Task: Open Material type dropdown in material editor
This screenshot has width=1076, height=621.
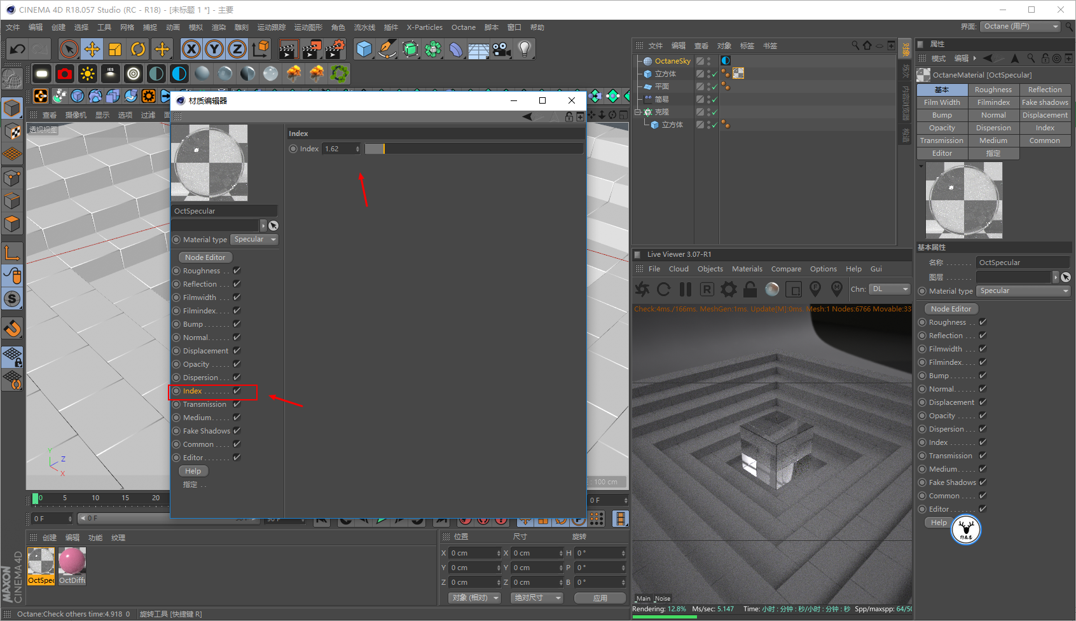Action: point(254,240)
